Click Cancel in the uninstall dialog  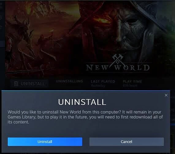point(127,142)
